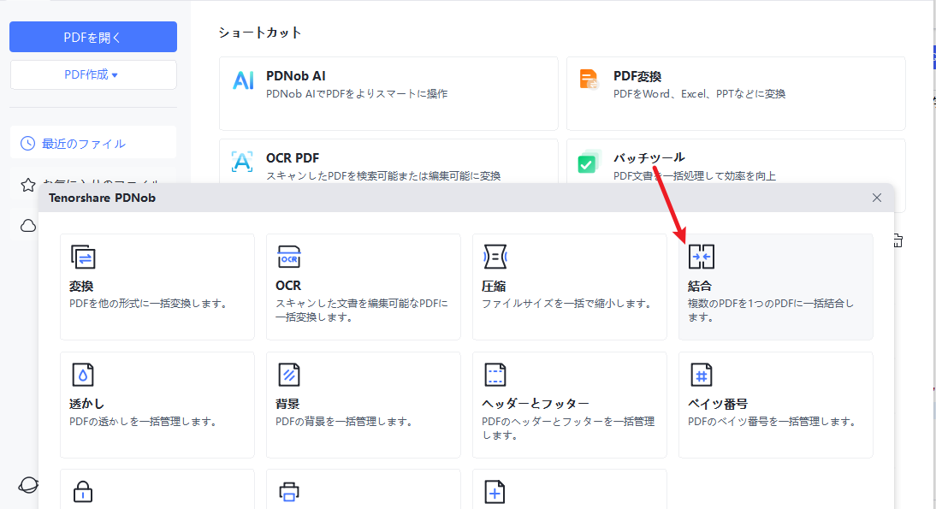936x509 pixels.
Task: Click the add-page document icon at bottom
Action: click(x=495, y=492)
